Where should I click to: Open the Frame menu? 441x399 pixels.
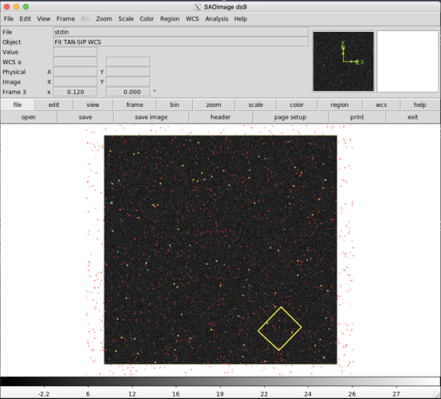pos(65,19)
